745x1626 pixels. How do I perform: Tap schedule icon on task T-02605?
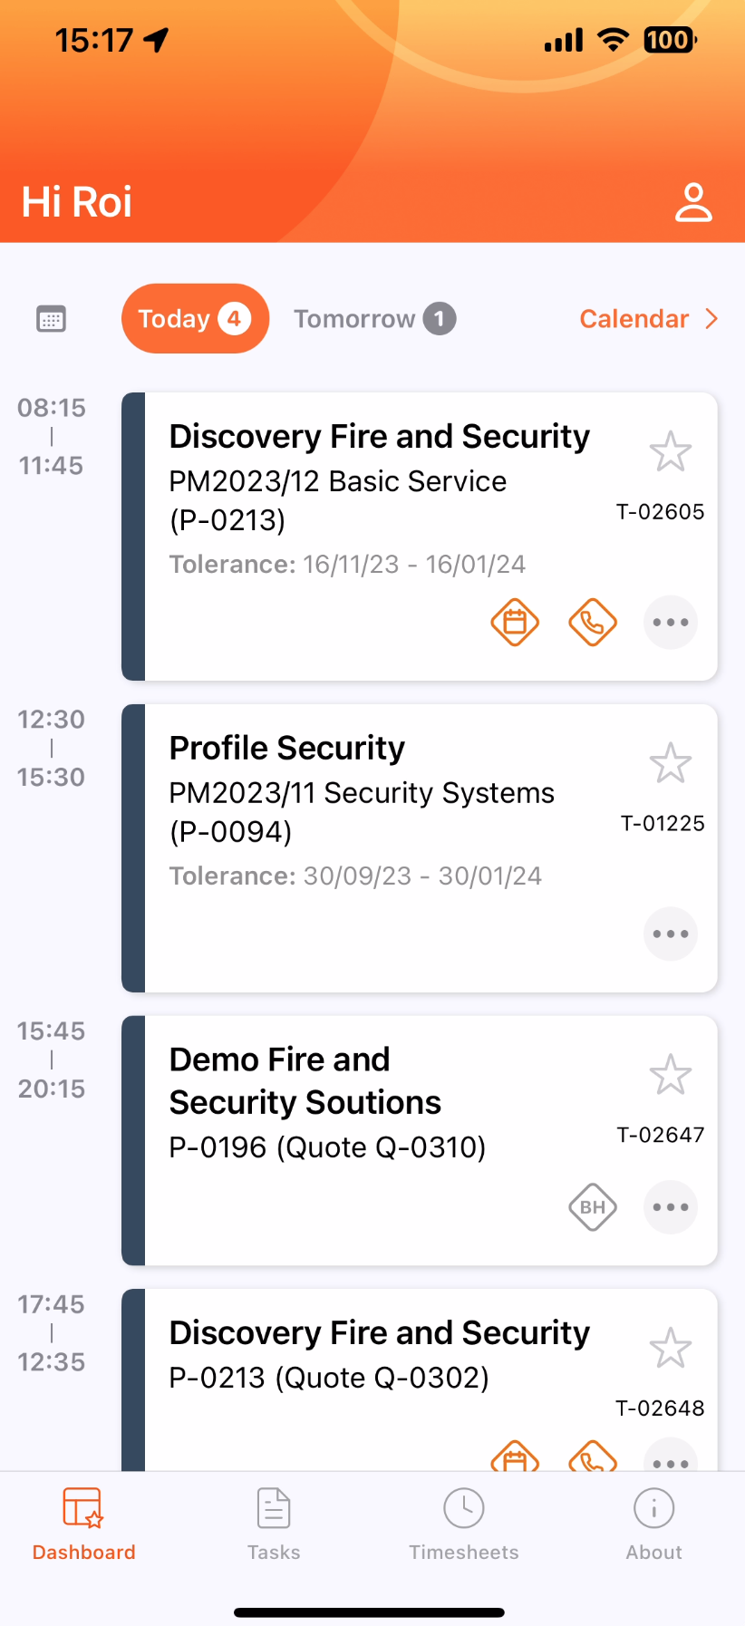coord(515,623)
